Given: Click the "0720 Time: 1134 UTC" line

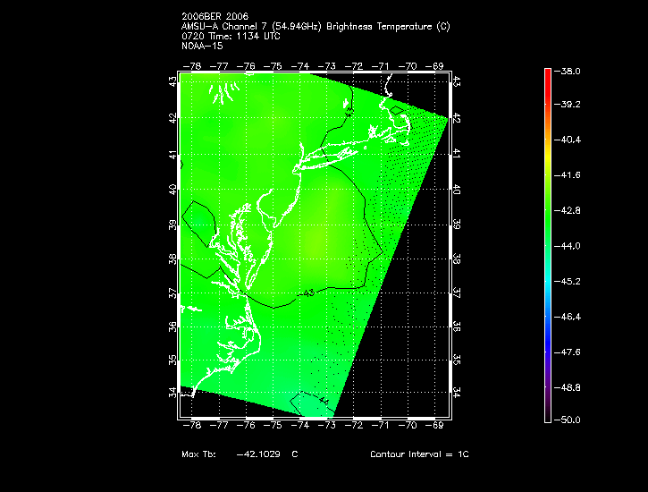Looking at the screenshot, I should 231,36.
